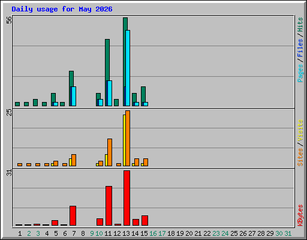The width and height of the screenshot is (307, 240).
Task: Select day "25" on the x-axis
Action: [234, 233]
